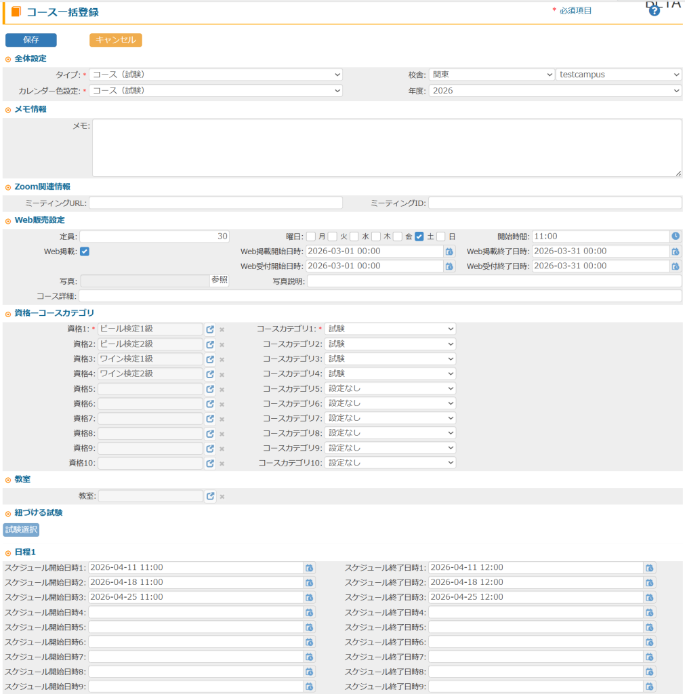Open the clock picker for 開始時間

[x=676, y=237]
